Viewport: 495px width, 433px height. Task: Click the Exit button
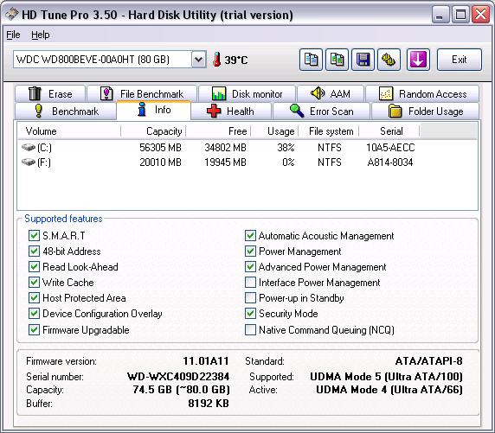[x=460, y=60]
